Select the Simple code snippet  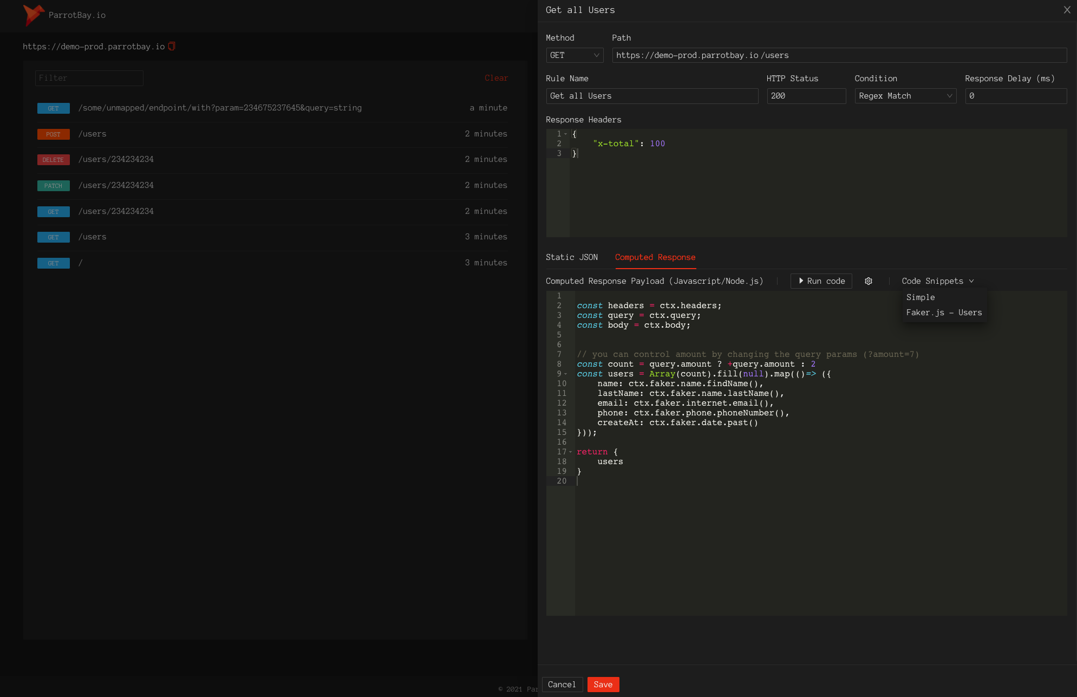[921, 297]
